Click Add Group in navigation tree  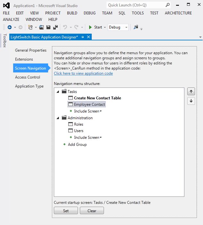[77, 144]
